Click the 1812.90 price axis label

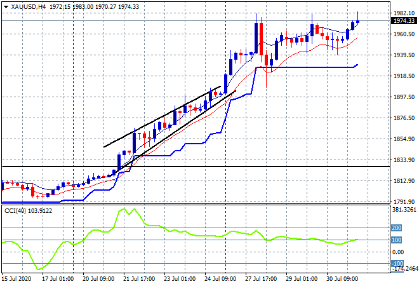pyautogui.click(x=404, y=181)
